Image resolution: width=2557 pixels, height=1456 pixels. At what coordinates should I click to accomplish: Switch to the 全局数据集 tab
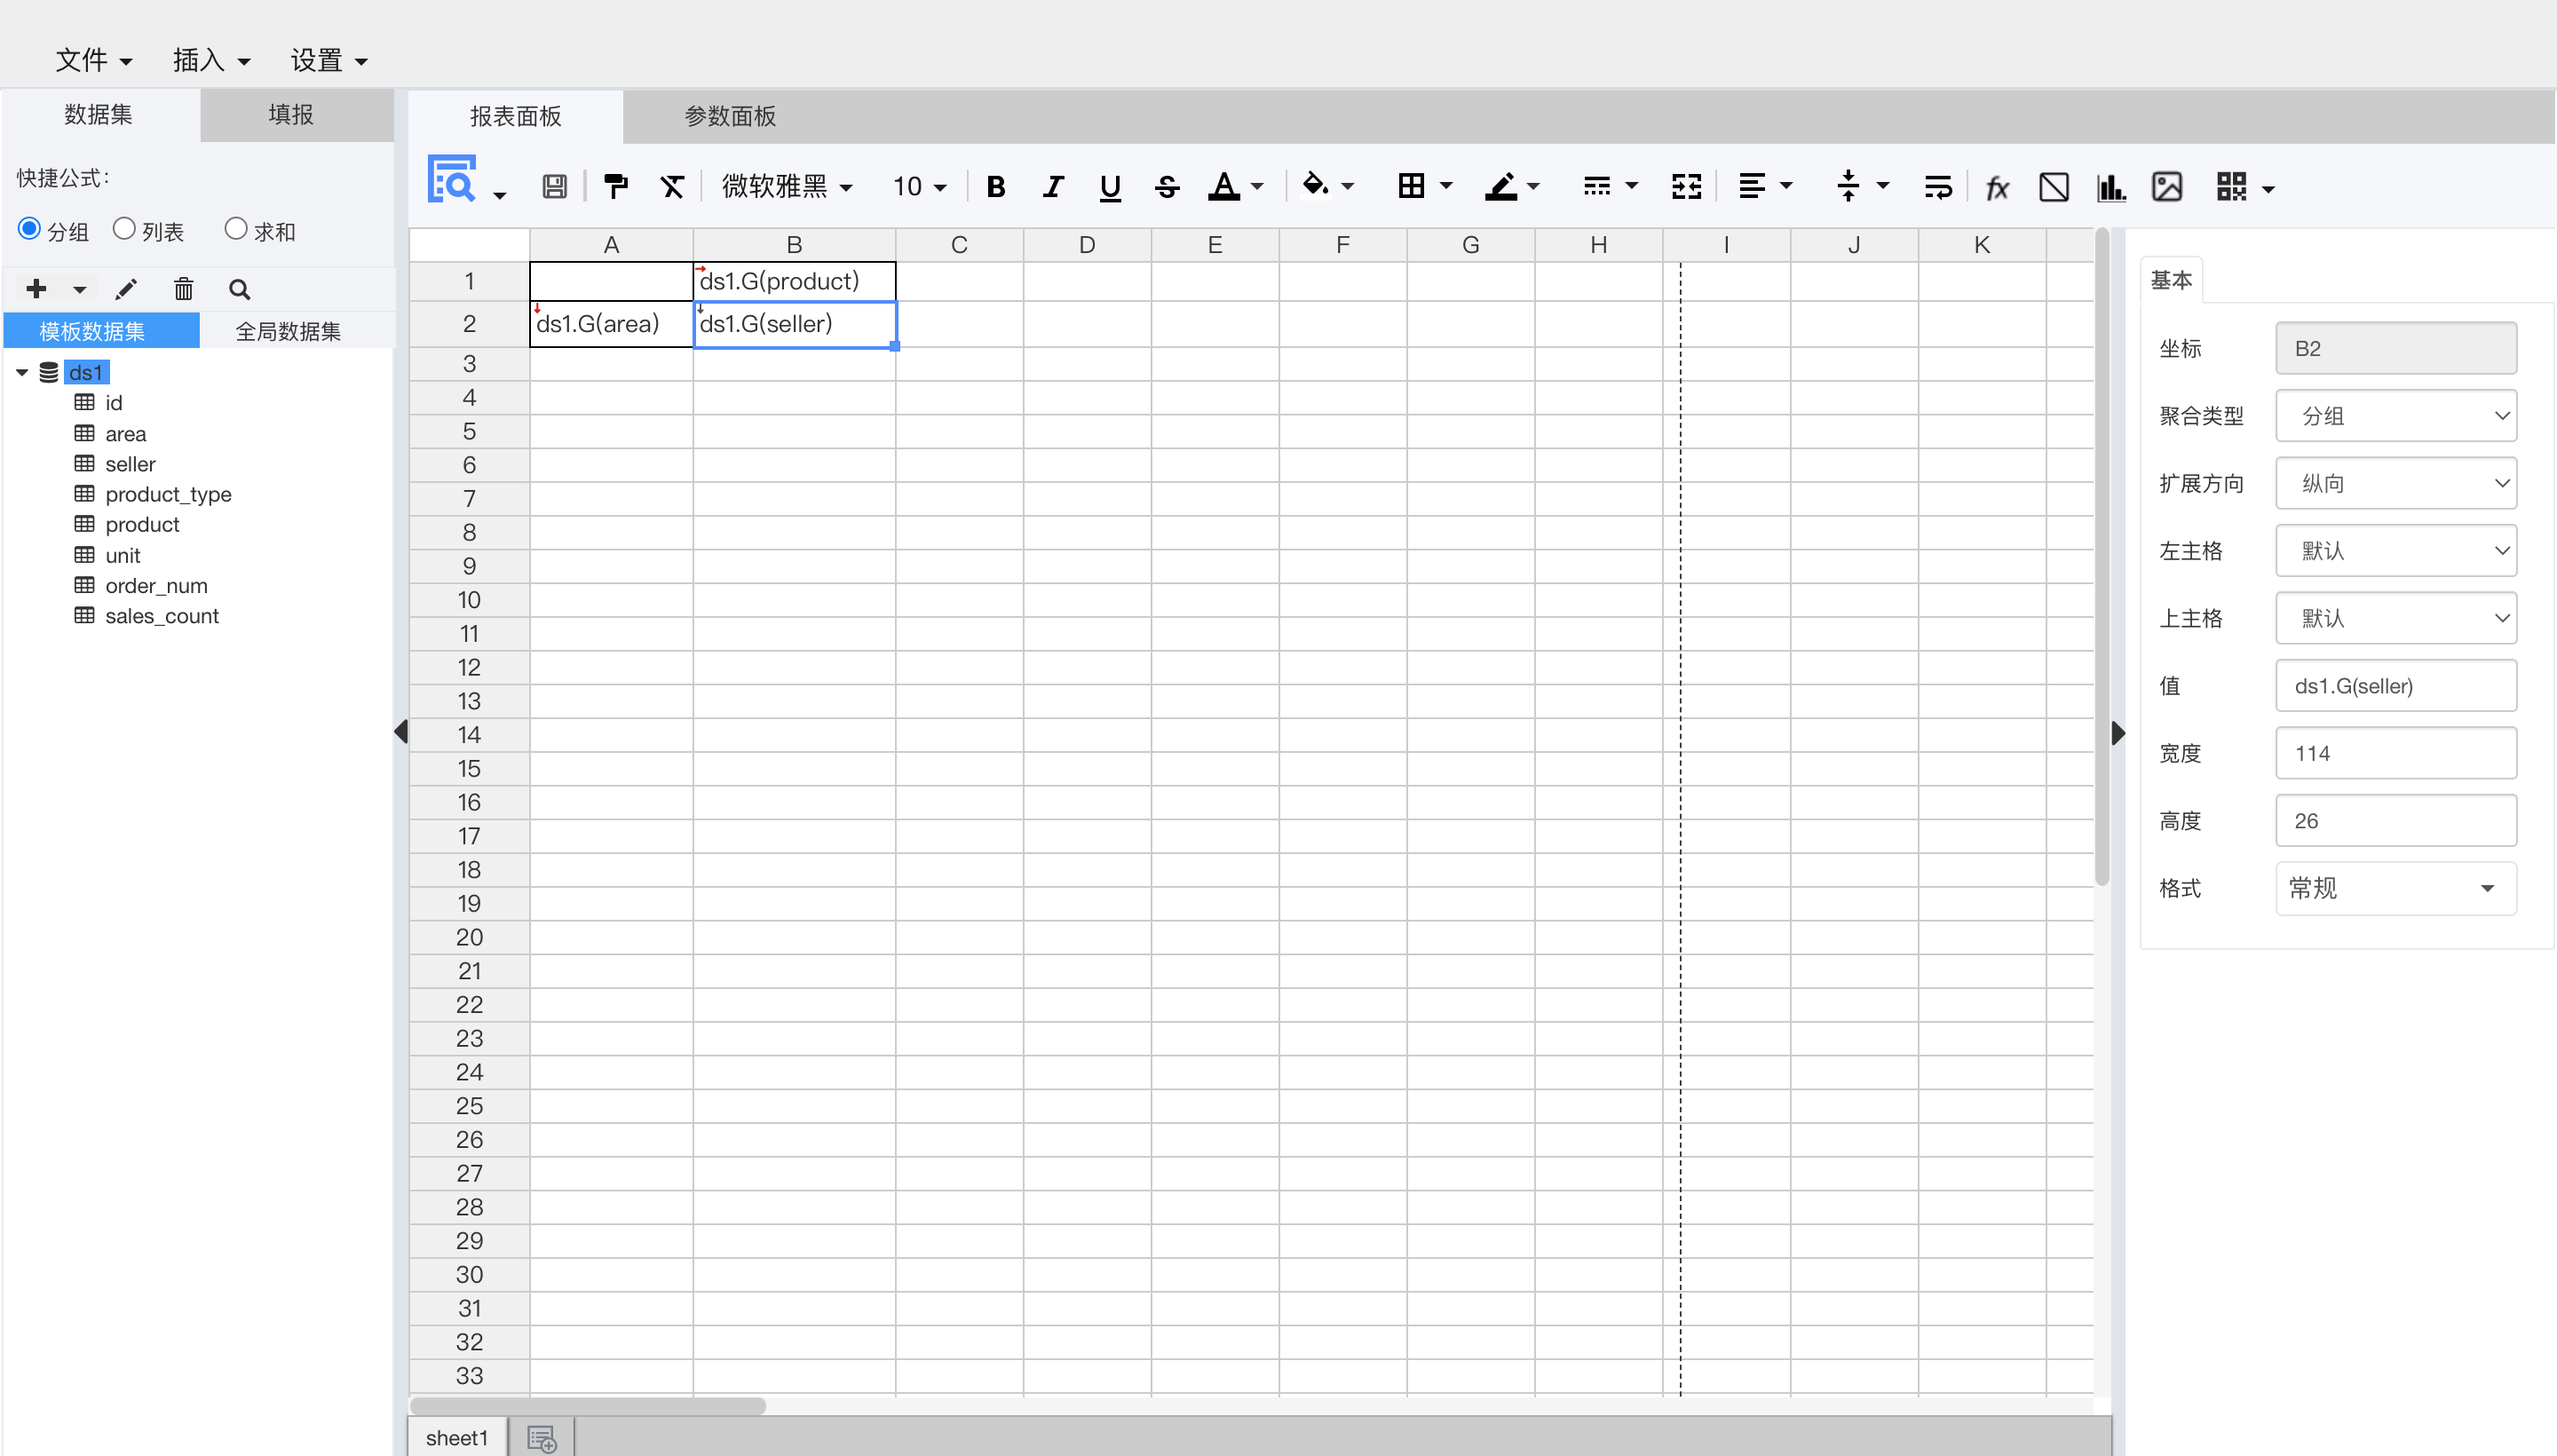288,331
